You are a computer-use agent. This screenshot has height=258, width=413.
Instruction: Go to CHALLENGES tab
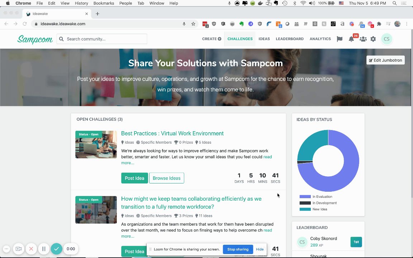240,39
